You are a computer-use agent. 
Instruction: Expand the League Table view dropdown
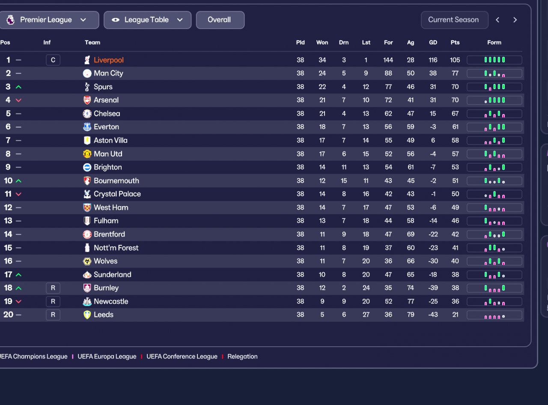147,20
